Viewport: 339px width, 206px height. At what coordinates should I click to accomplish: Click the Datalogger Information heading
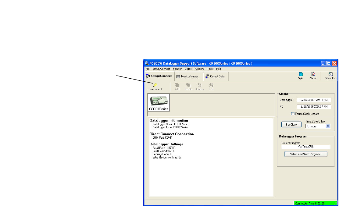tap(169, 121)
